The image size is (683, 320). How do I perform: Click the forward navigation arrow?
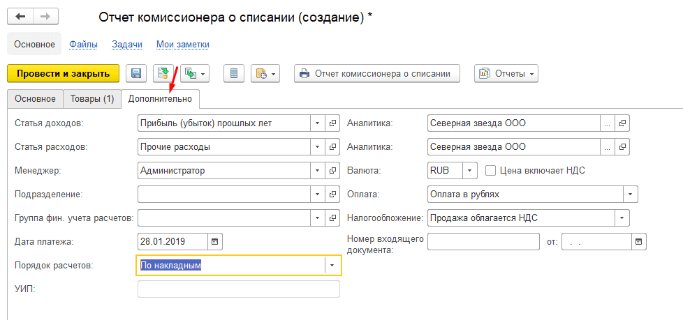coord(45,16)
